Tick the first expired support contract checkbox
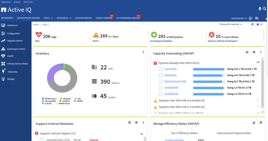This screenshot has width=268, height=141. pyautogui.click(x=42, y=140)
